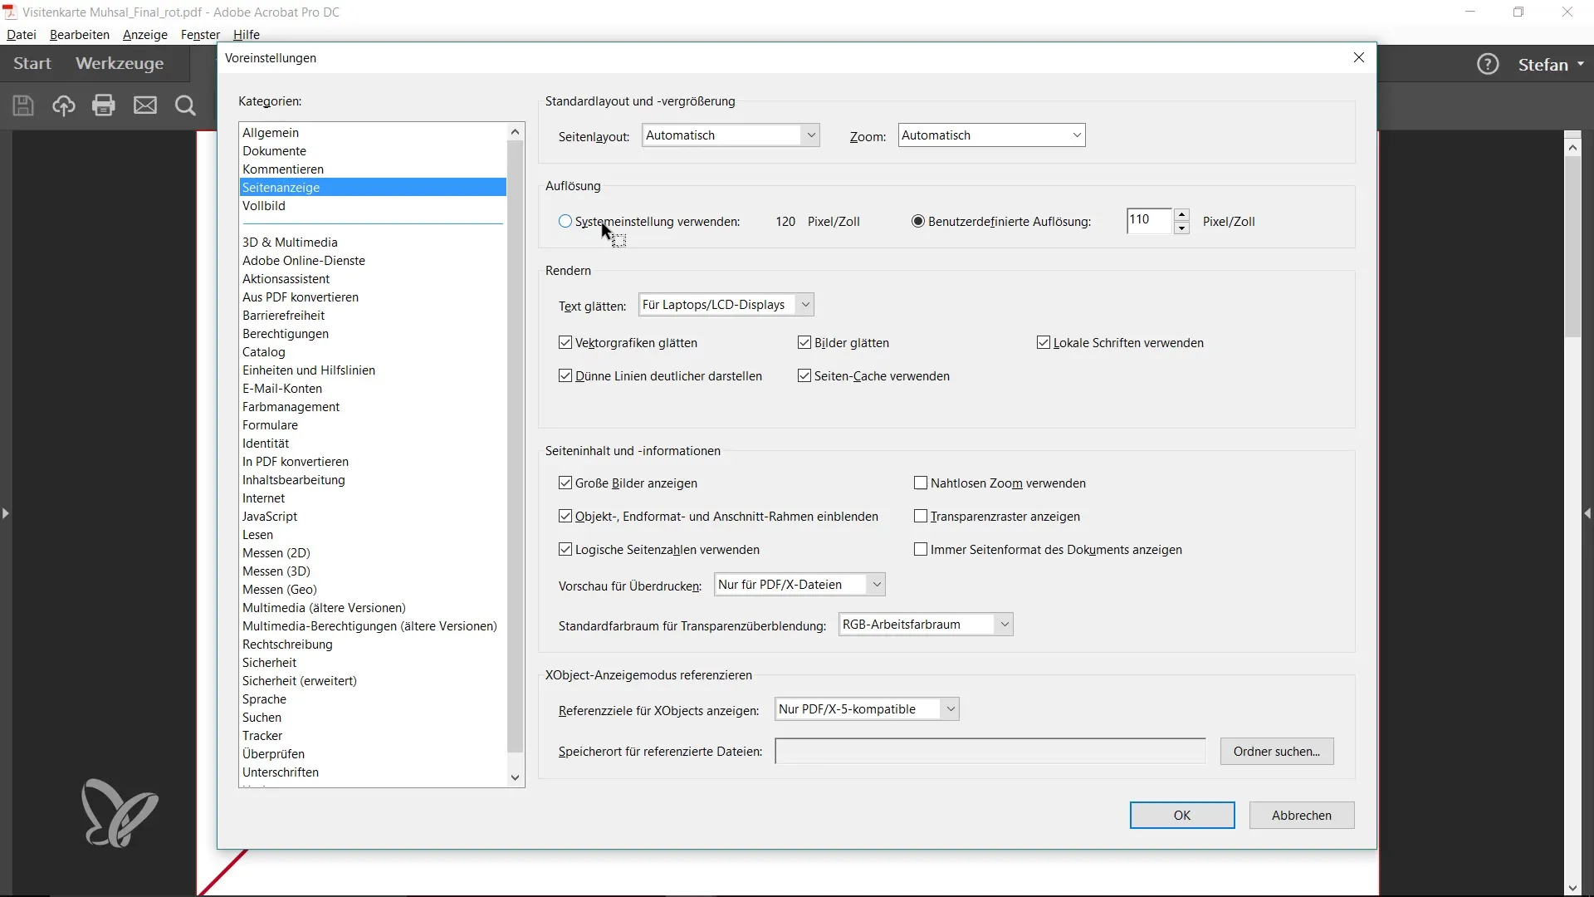The height and width of the screenshot is (897, 1594).
Task: Switch to the Werkzeuge tab
Action: [x=120, y=63]
